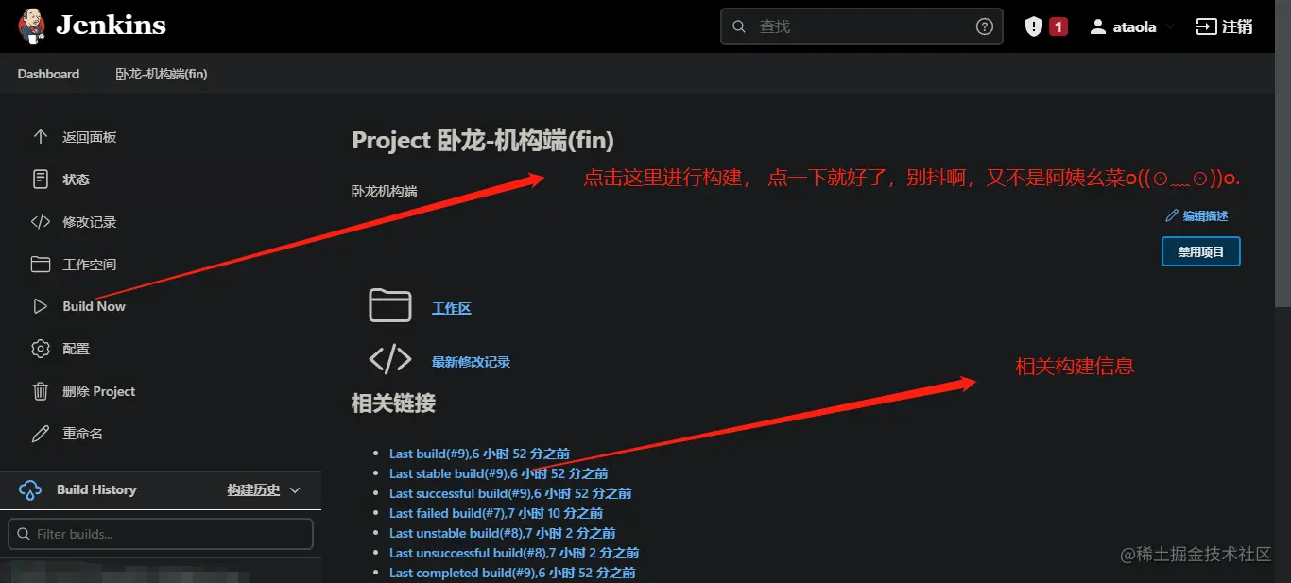Click the pencil icon beside 编辑描述

(1172, 216)
